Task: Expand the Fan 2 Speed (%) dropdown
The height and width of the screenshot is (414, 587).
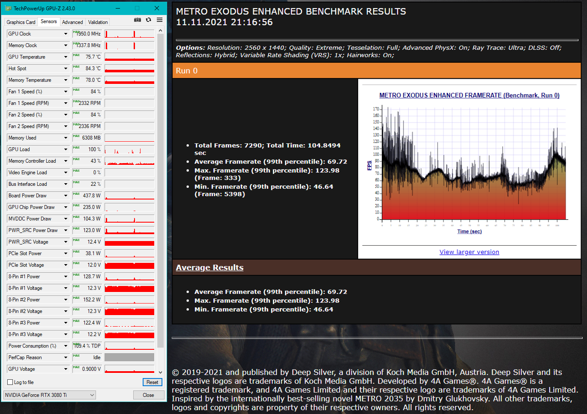Action: (66, 115)
